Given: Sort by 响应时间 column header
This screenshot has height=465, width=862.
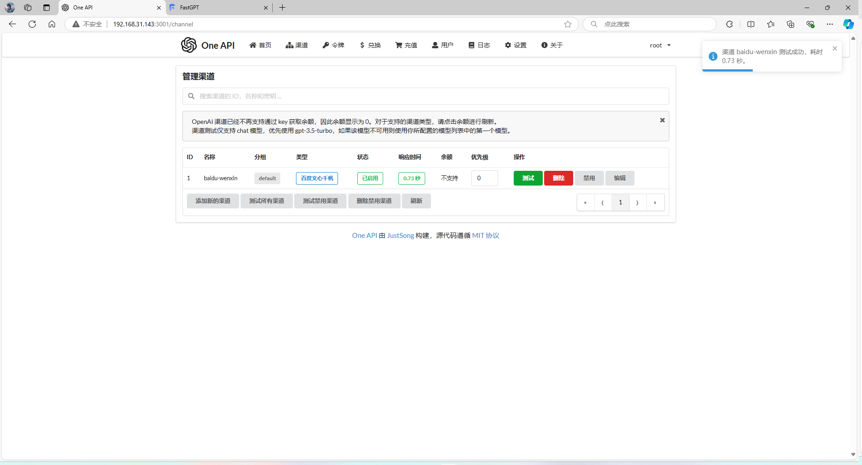Looking at the screenshot, I should [x=410, y=157].
